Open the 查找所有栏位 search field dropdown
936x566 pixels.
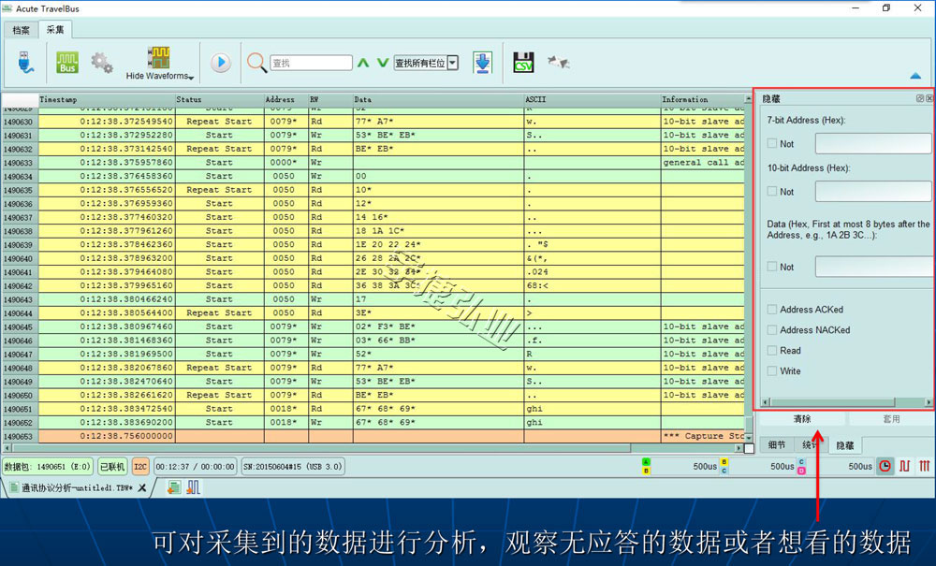coord(452,63)
